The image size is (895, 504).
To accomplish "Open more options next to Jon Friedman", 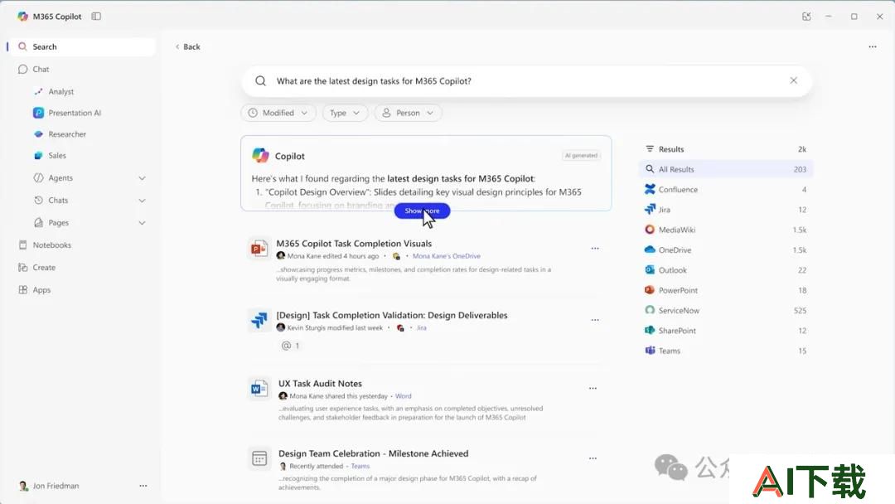I will tap(143, 486).
